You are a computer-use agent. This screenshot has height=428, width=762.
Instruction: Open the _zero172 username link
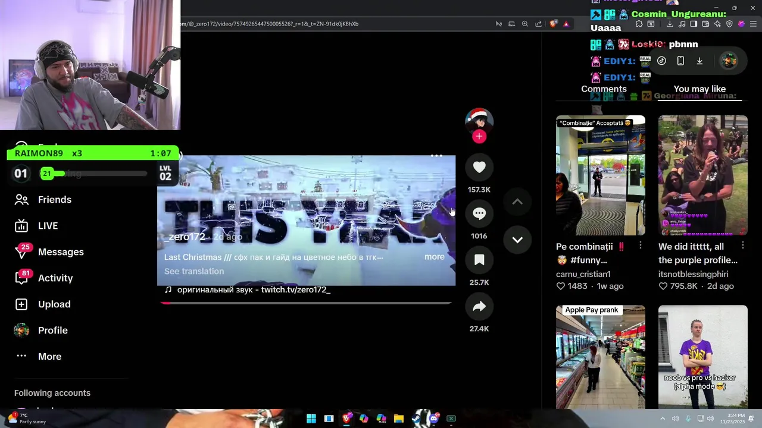(x=186, y=237)
